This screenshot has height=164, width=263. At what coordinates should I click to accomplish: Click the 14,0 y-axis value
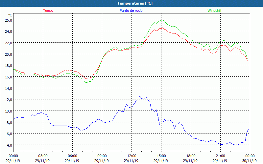pyautogui.click(x=9, y=88)
